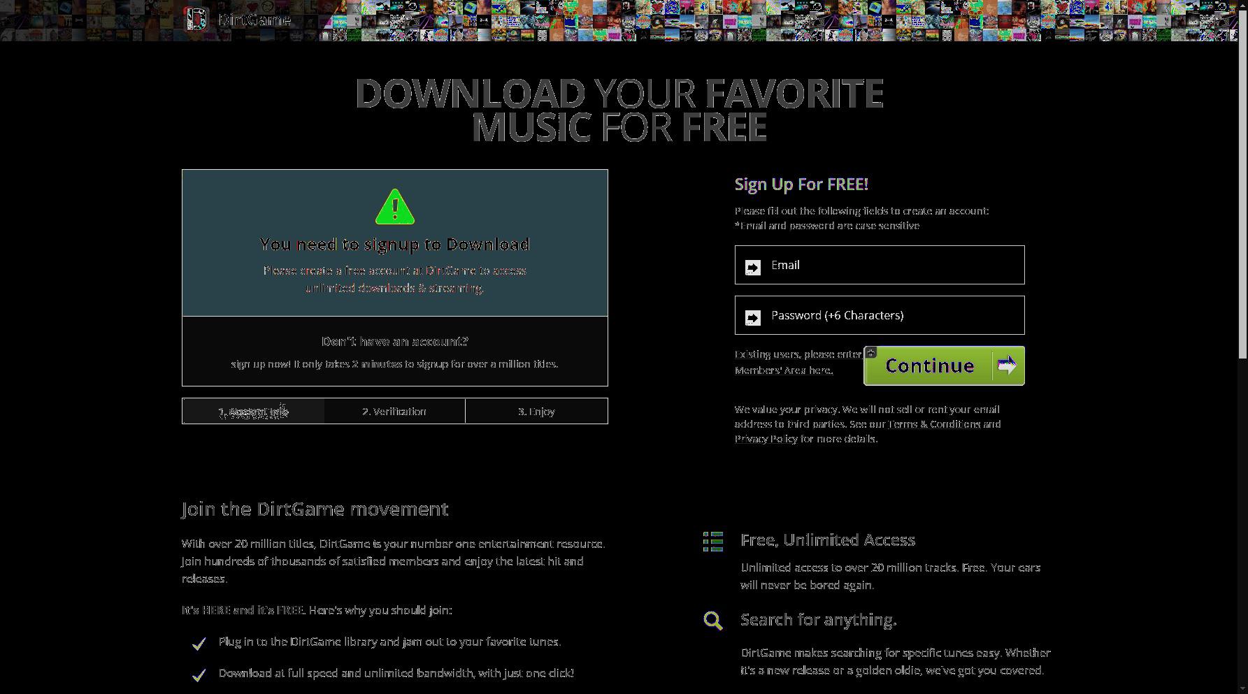Click the checkmark icon next to Download at full speed
Viewport: 1248px width, 694px height.
pos(199,674)
